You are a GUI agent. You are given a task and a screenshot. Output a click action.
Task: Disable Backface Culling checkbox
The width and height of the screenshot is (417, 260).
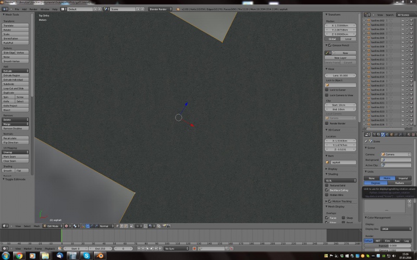coord(327,190)
